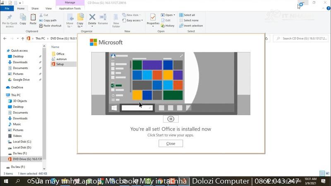Click Select all in ribbon
Screen dimensions: 331x186
pos(189,15)
